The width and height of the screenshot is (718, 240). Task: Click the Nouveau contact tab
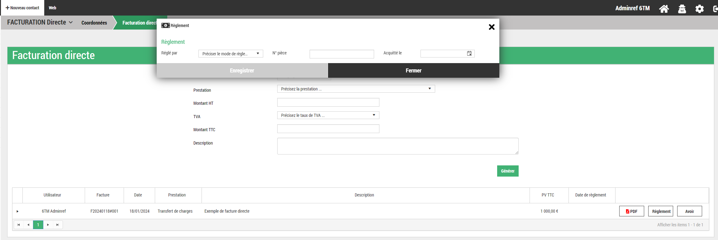(22, 8)
